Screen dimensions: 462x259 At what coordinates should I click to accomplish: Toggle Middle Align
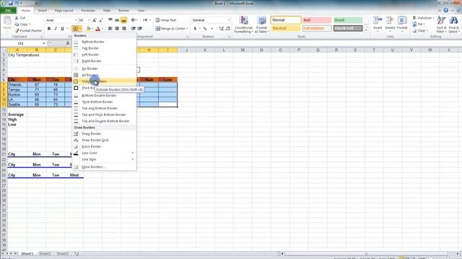pos(117,20)
